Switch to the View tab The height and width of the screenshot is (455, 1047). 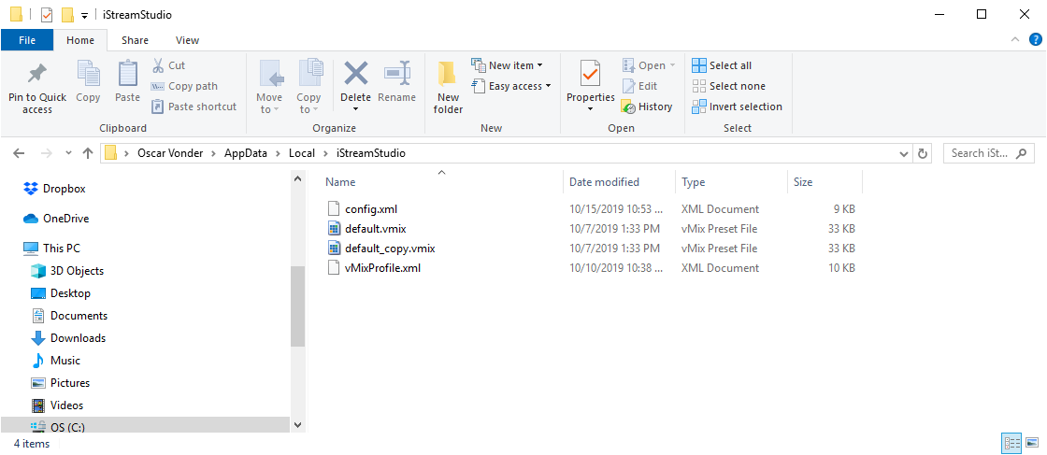coord(187,40)
